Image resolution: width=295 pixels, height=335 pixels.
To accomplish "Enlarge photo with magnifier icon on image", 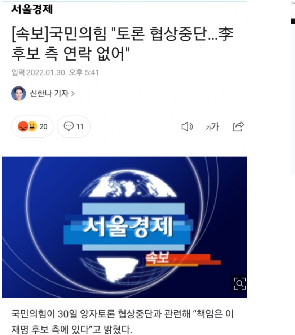I will pyautogui.click(x=239, y=284).
